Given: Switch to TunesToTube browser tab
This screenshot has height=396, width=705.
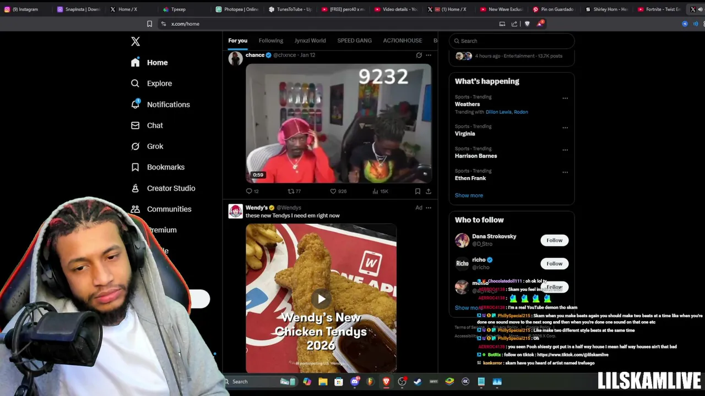Looking at the screenshot, I should point(290,9).
